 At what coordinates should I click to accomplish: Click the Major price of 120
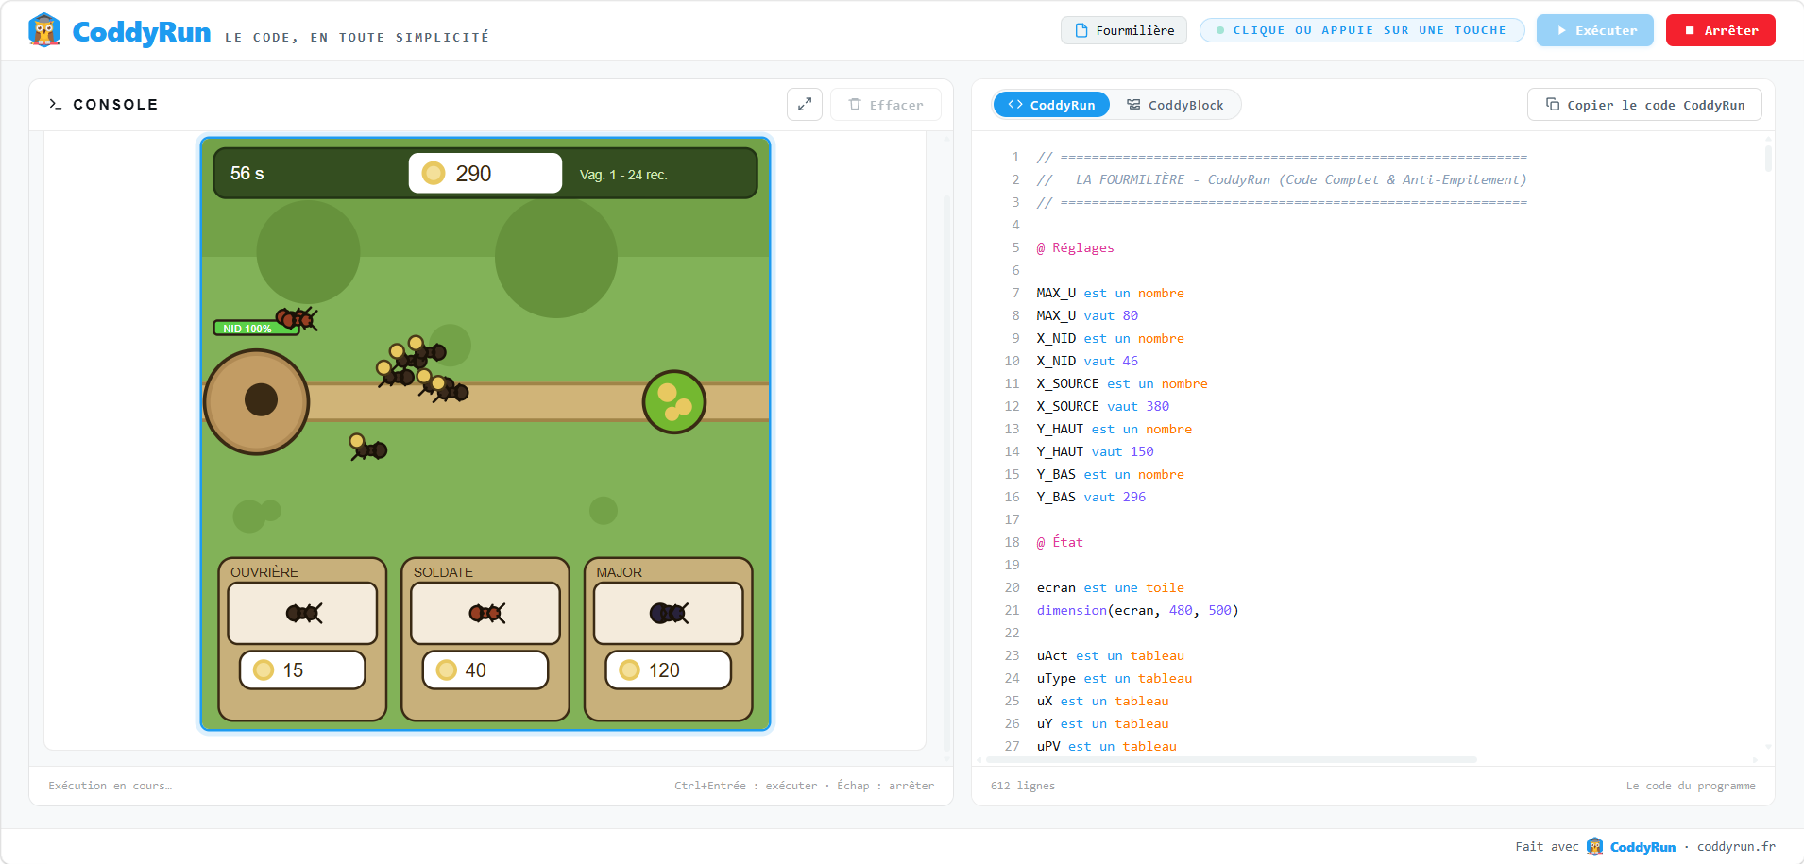[669, 669]
